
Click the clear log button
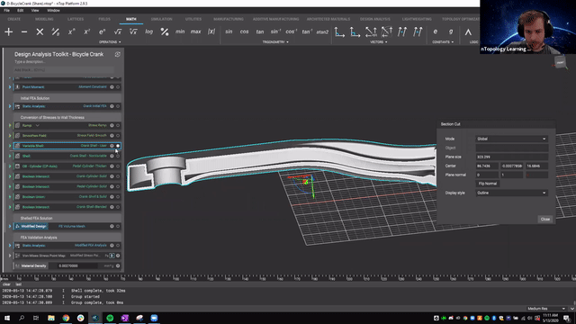6,284
